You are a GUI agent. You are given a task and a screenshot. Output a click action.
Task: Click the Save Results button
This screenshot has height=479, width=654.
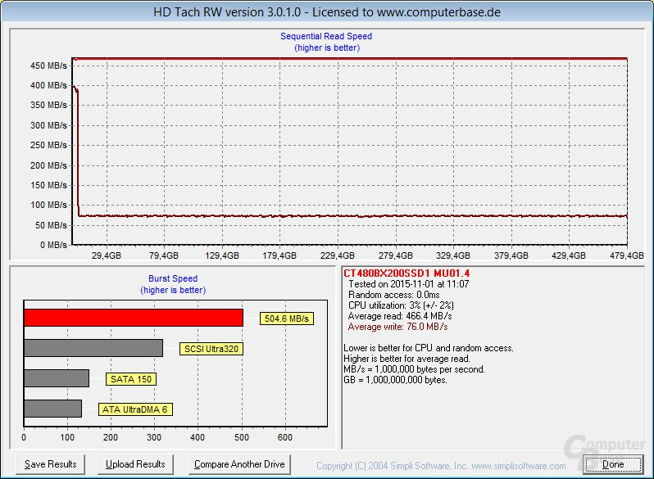tap(51, 464)
